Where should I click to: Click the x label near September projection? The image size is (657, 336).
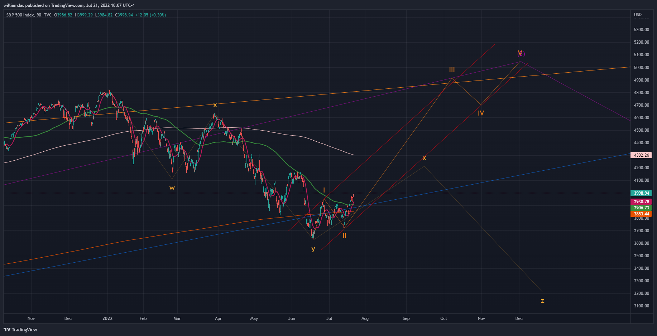coord(424,158)
